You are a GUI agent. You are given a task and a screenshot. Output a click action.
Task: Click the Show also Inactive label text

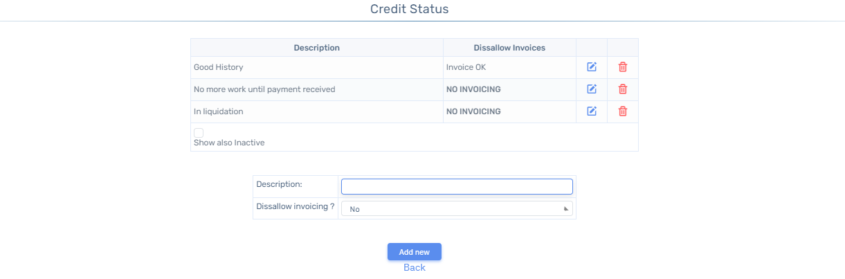click(x=229, y=143)
